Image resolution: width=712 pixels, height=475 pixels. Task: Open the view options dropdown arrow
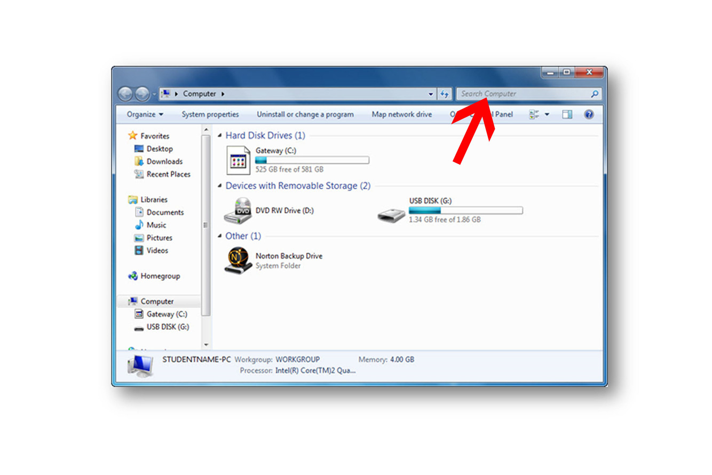tap(547, 114)
